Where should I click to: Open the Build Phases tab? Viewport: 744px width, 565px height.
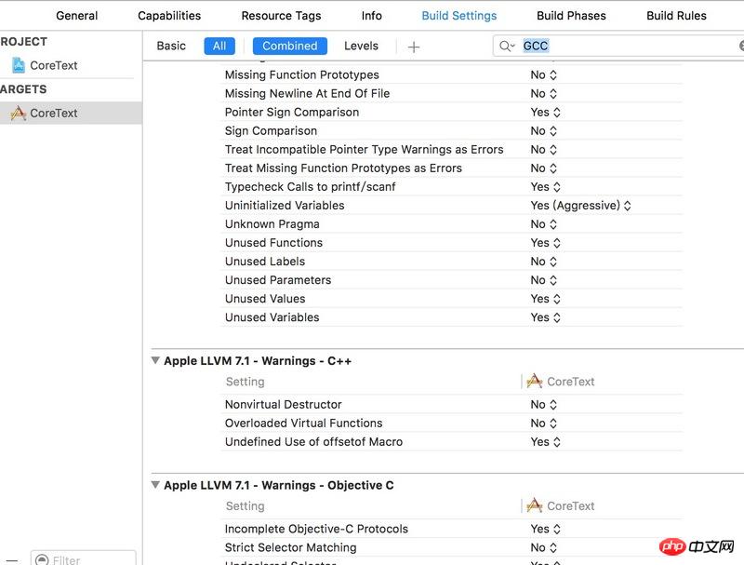click(x=571, y=16)
